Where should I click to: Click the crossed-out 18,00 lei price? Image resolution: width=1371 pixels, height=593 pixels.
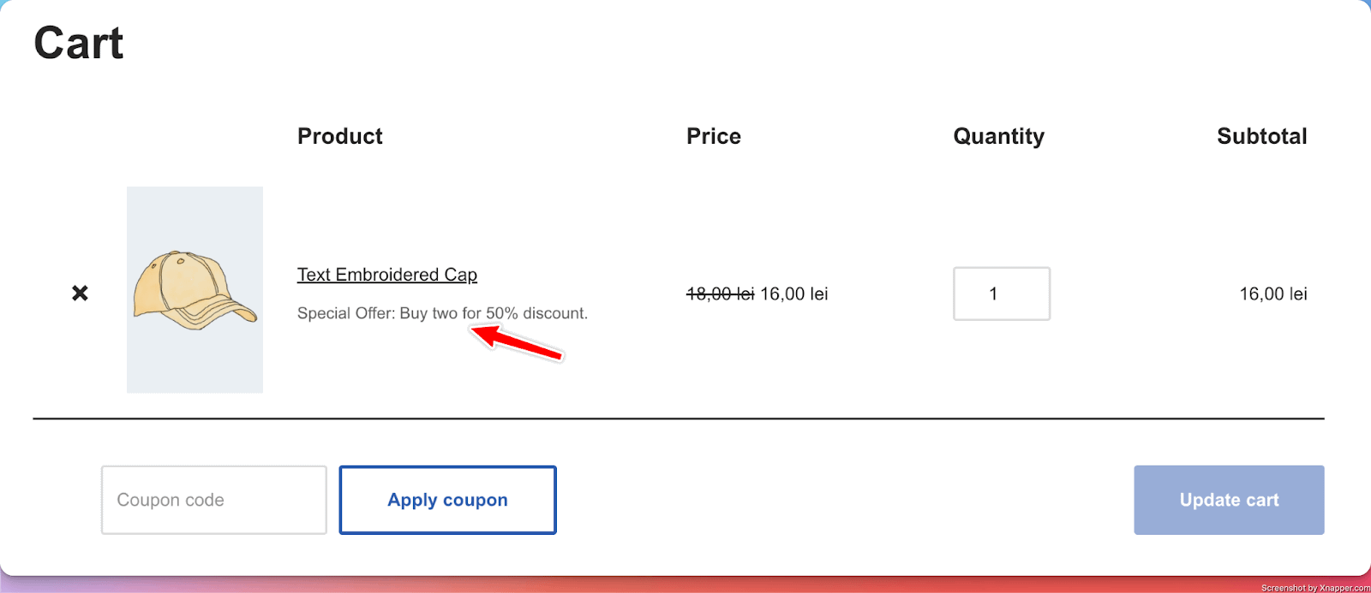click(720, 294)
